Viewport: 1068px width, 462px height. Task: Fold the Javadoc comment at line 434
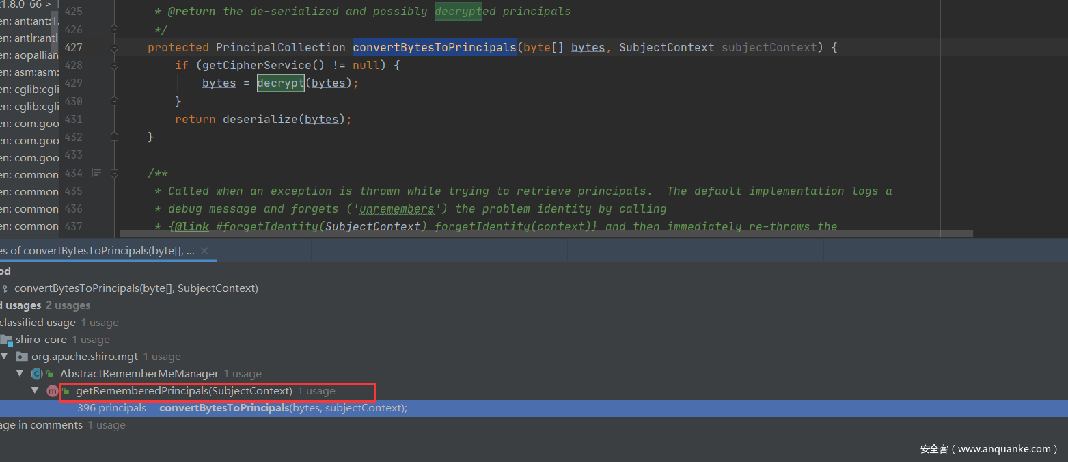coord(114,173)
